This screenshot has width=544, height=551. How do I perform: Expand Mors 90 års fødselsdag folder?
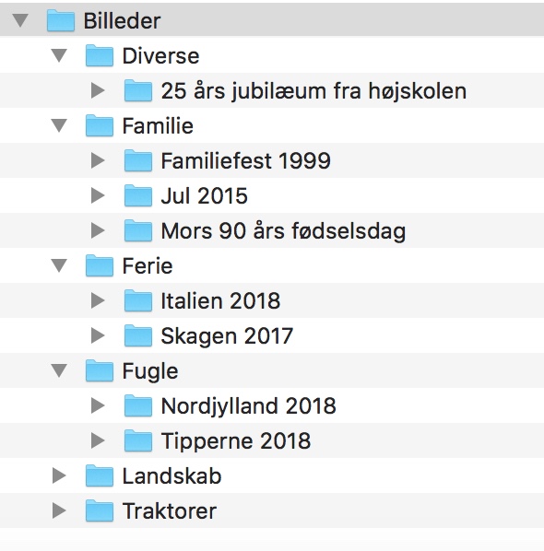pos(98,230)
